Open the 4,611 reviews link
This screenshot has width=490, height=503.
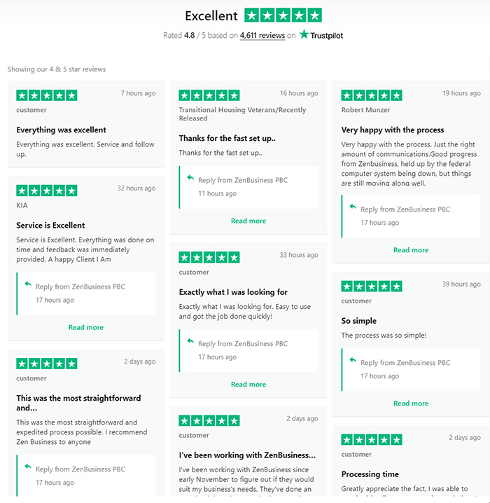tap(262, 35)
